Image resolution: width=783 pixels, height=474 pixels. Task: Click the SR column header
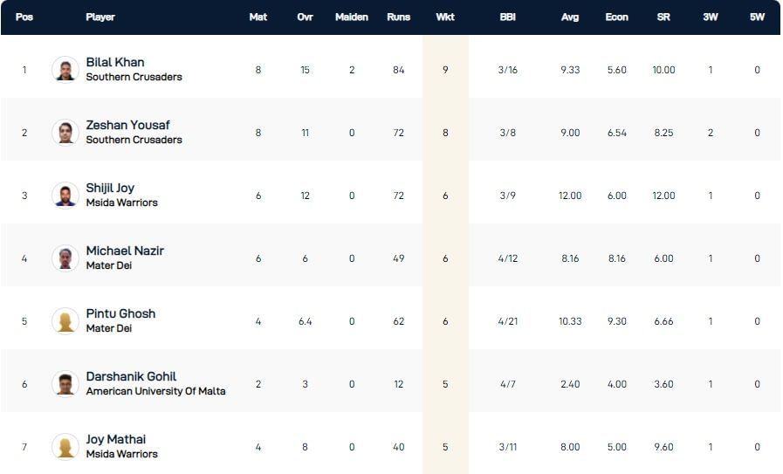(663, 17)
